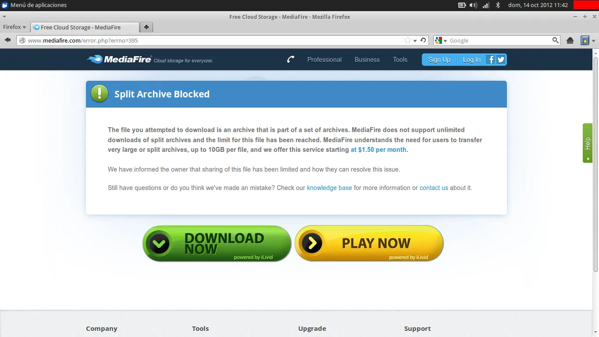Go to the Firefox home page
The width and height of the screenshot is (599, 337).
[x=570, y=40]
